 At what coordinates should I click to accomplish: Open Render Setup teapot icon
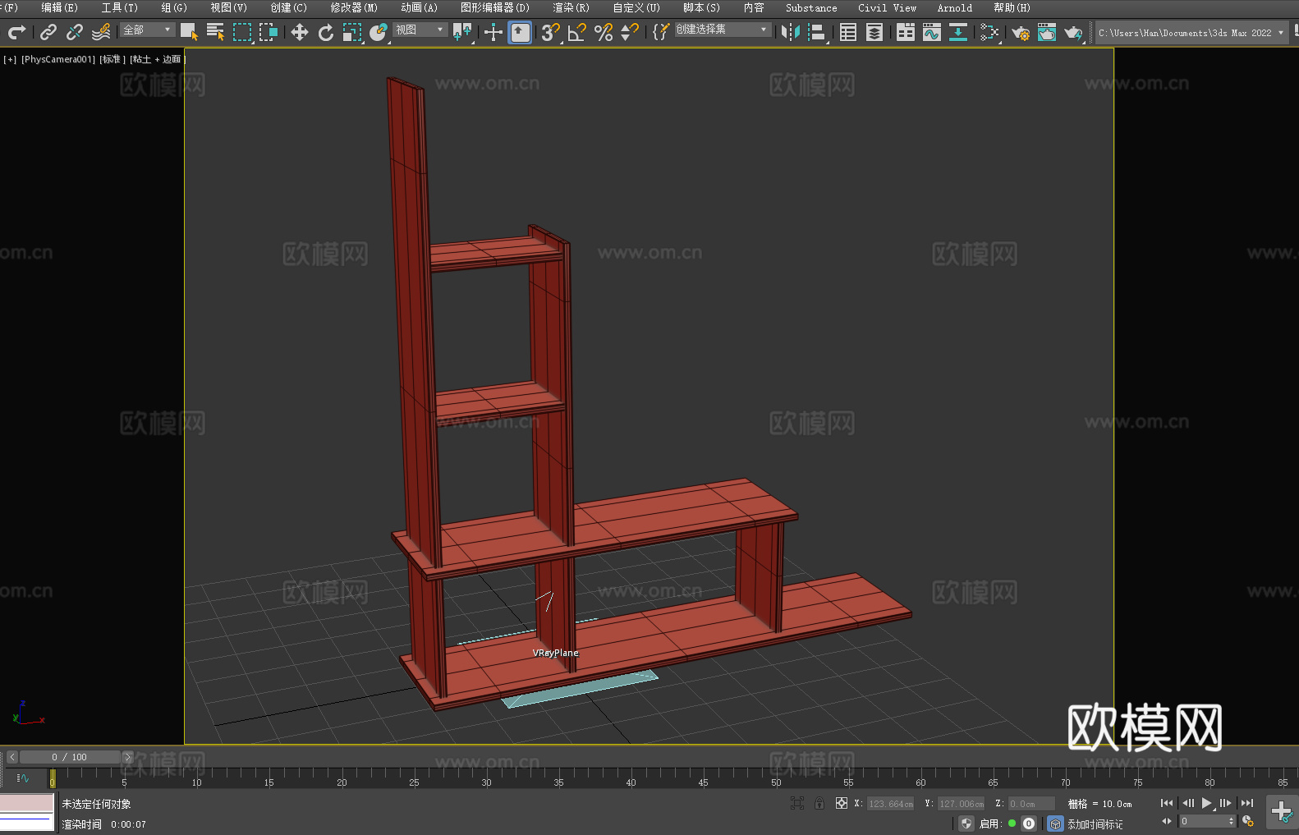[1021, 32]
